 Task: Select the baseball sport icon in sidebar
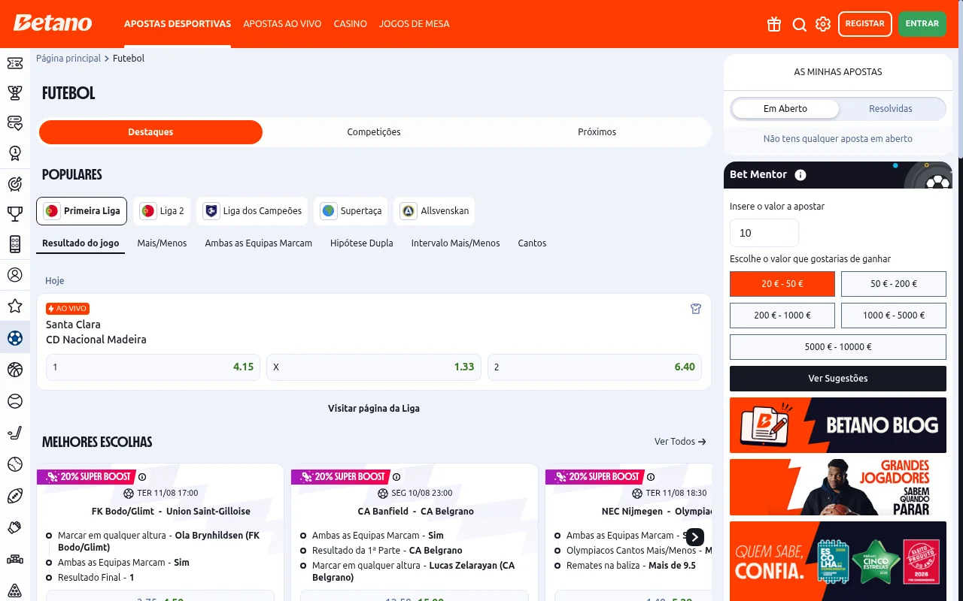click(x=15, y=464)
